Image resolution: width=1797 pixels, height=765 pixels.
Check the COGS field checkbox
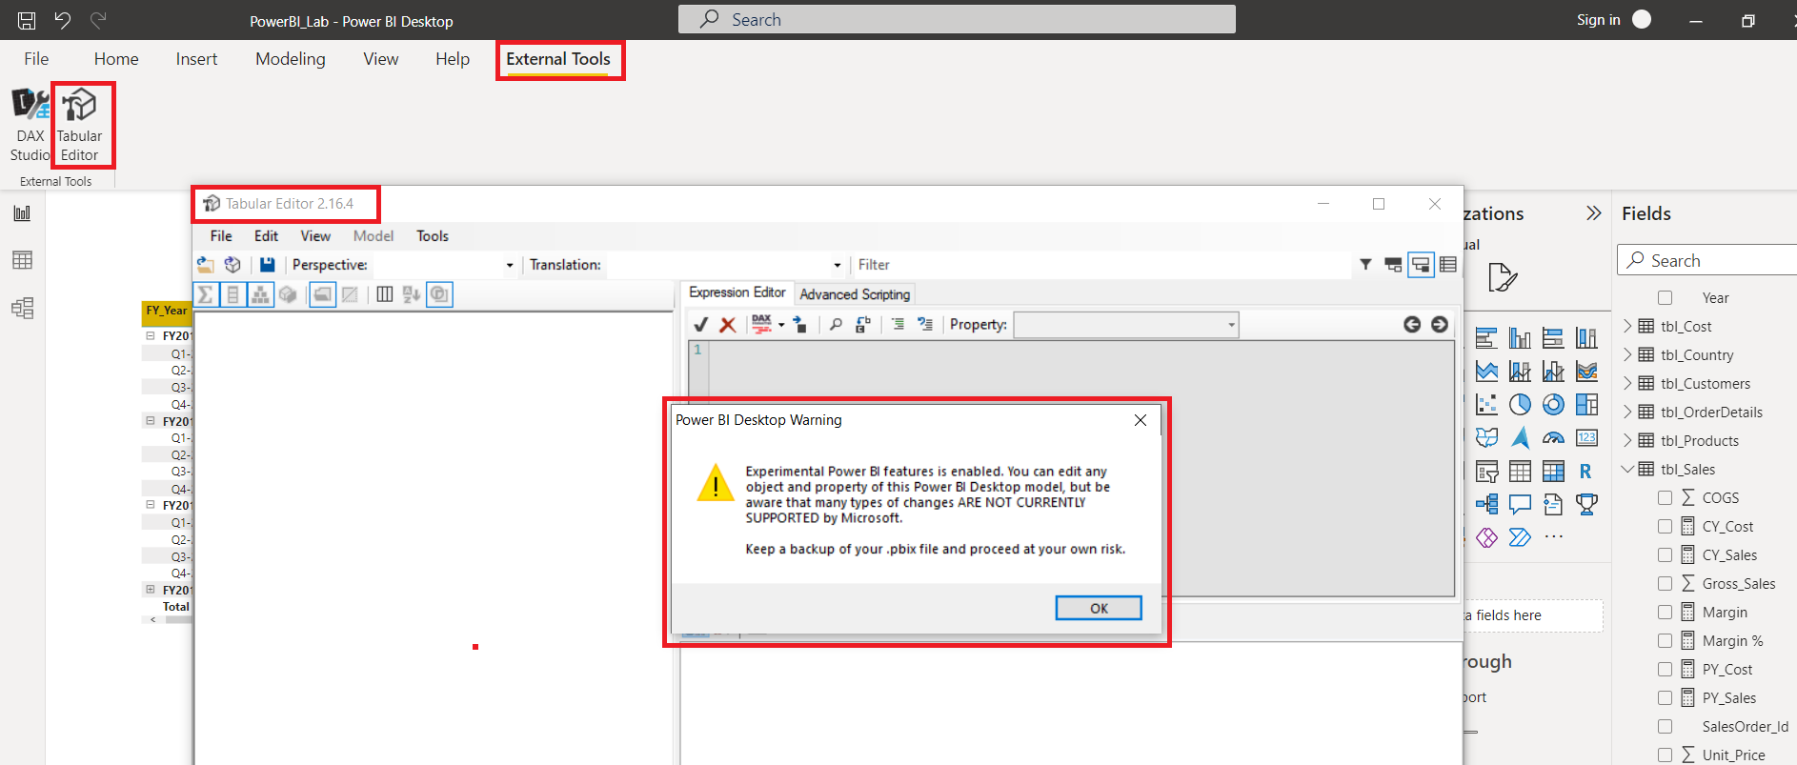click(1665, 497)
